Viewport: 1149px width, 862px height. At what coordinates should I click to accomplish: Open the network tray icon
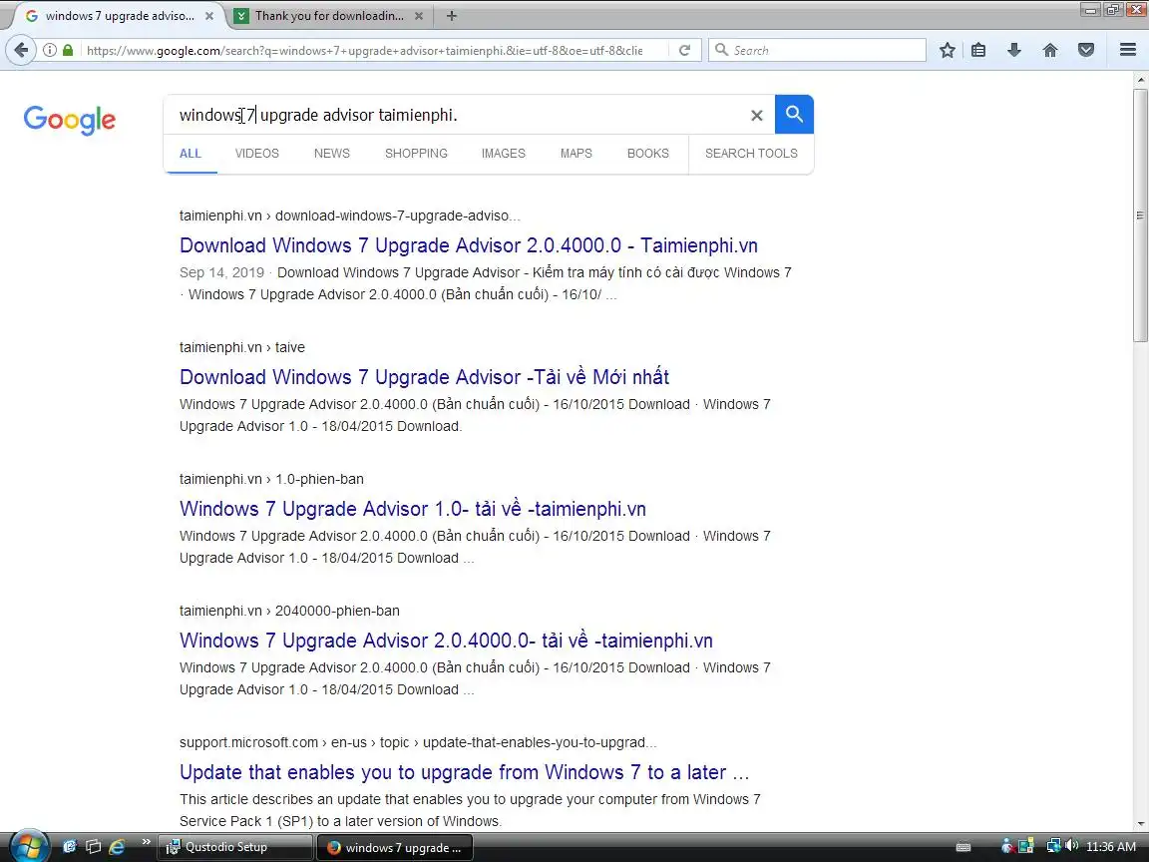tap(1053, 846)
